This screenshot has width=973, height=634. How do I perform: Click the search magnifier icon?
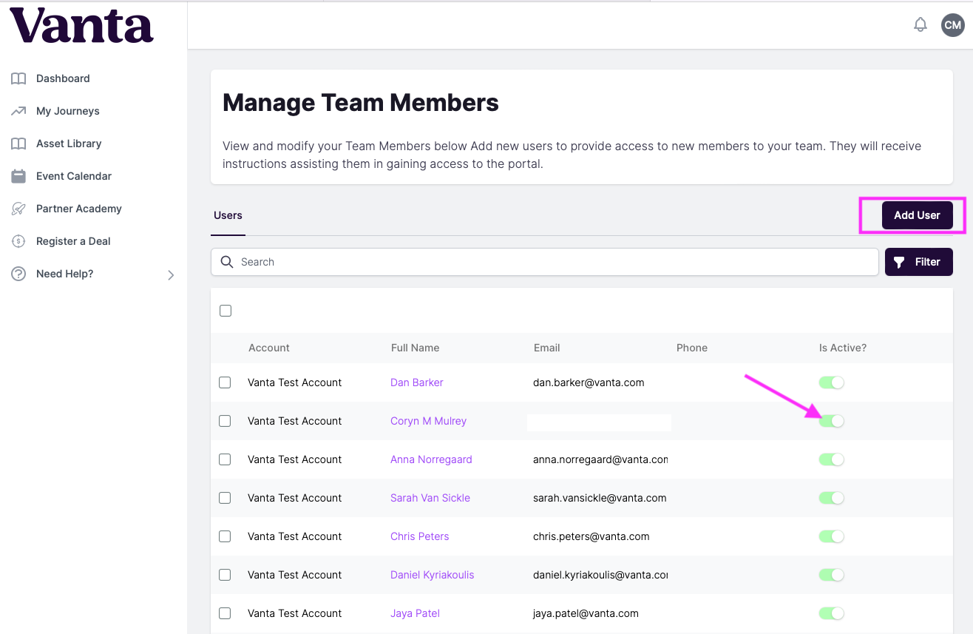pos(227,262)
